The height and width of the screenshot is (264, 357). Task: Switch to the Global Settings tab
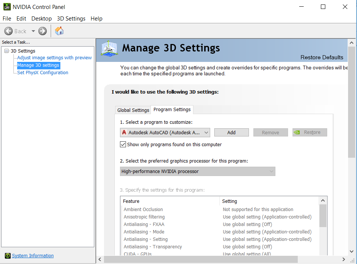pos(133,110)
